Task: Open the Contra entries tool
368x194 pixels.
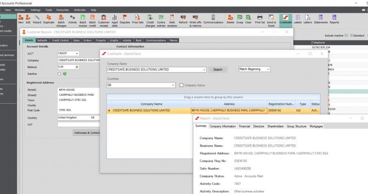Action: pyautogui.click(x=161, y=21)
